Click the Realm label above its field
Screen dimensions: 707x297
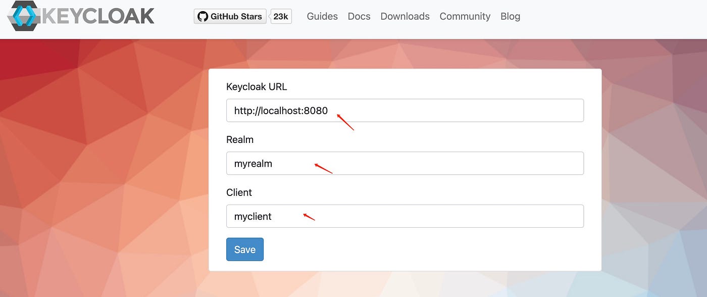tap(240, 139)
